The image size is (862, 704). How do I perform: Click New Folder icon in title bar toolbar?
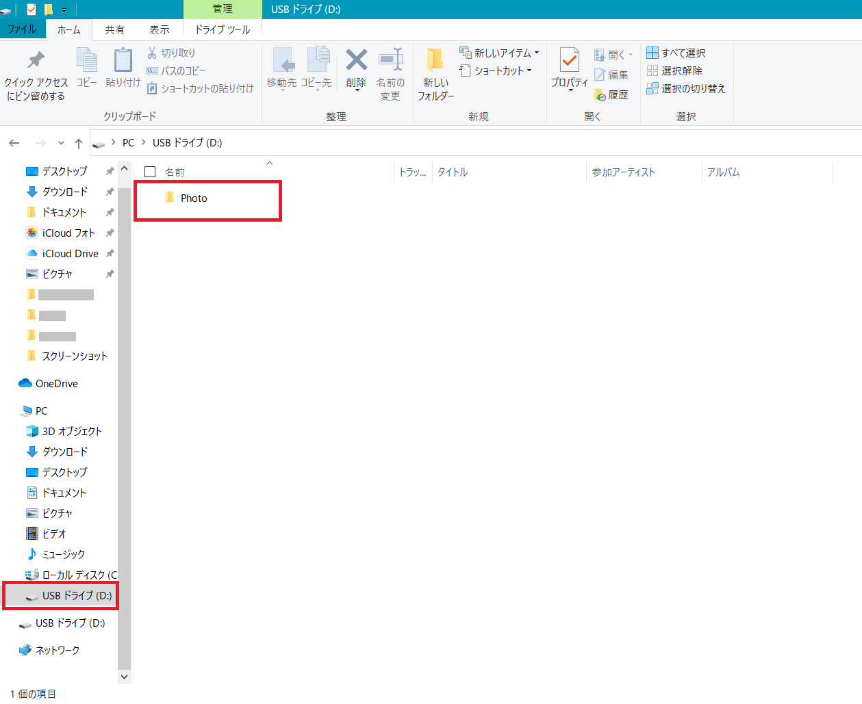[x=48, y=10]
